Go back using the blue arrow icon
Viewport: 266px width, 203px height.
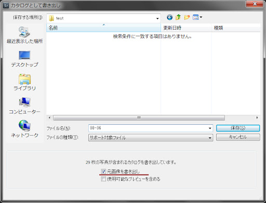tap(169, 17)
